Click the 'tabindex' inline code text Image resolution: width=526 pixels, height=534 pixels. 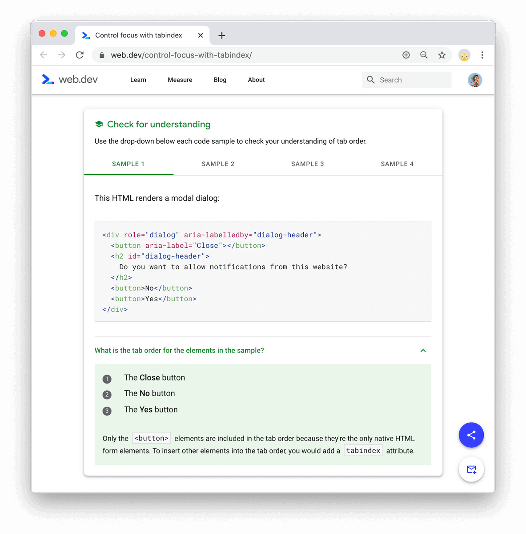click(363, 450)
